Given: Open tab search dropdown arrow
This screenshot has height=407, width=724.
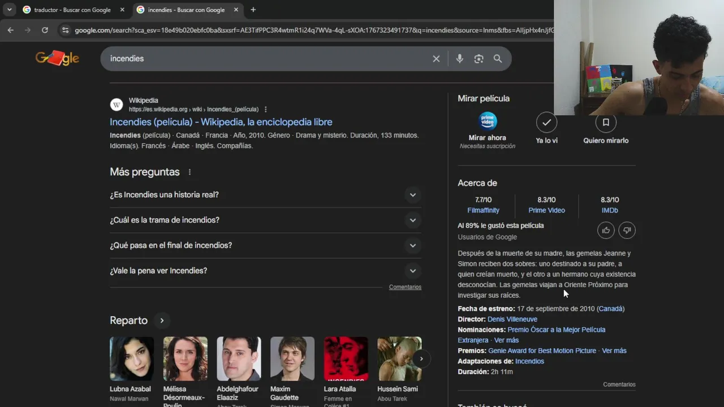Looking at the screenshot, I should tap(9, 10).
